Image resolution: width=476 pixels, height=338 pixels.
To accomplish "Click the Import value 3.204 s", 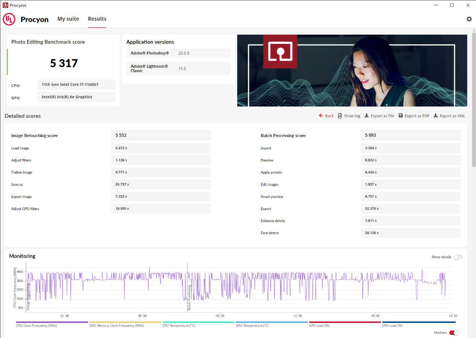I will [x=411, y=148].
